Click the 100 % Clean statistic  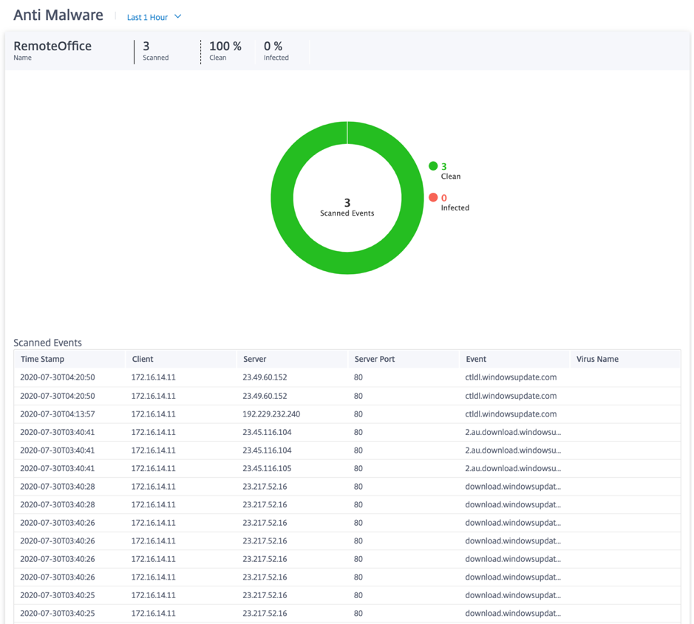pos(225,50)
